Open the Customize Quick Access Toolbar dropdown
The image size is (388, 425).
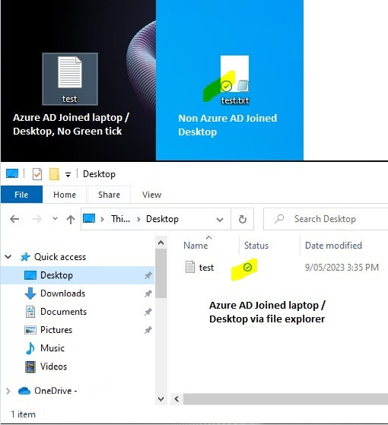pos(68,175)
